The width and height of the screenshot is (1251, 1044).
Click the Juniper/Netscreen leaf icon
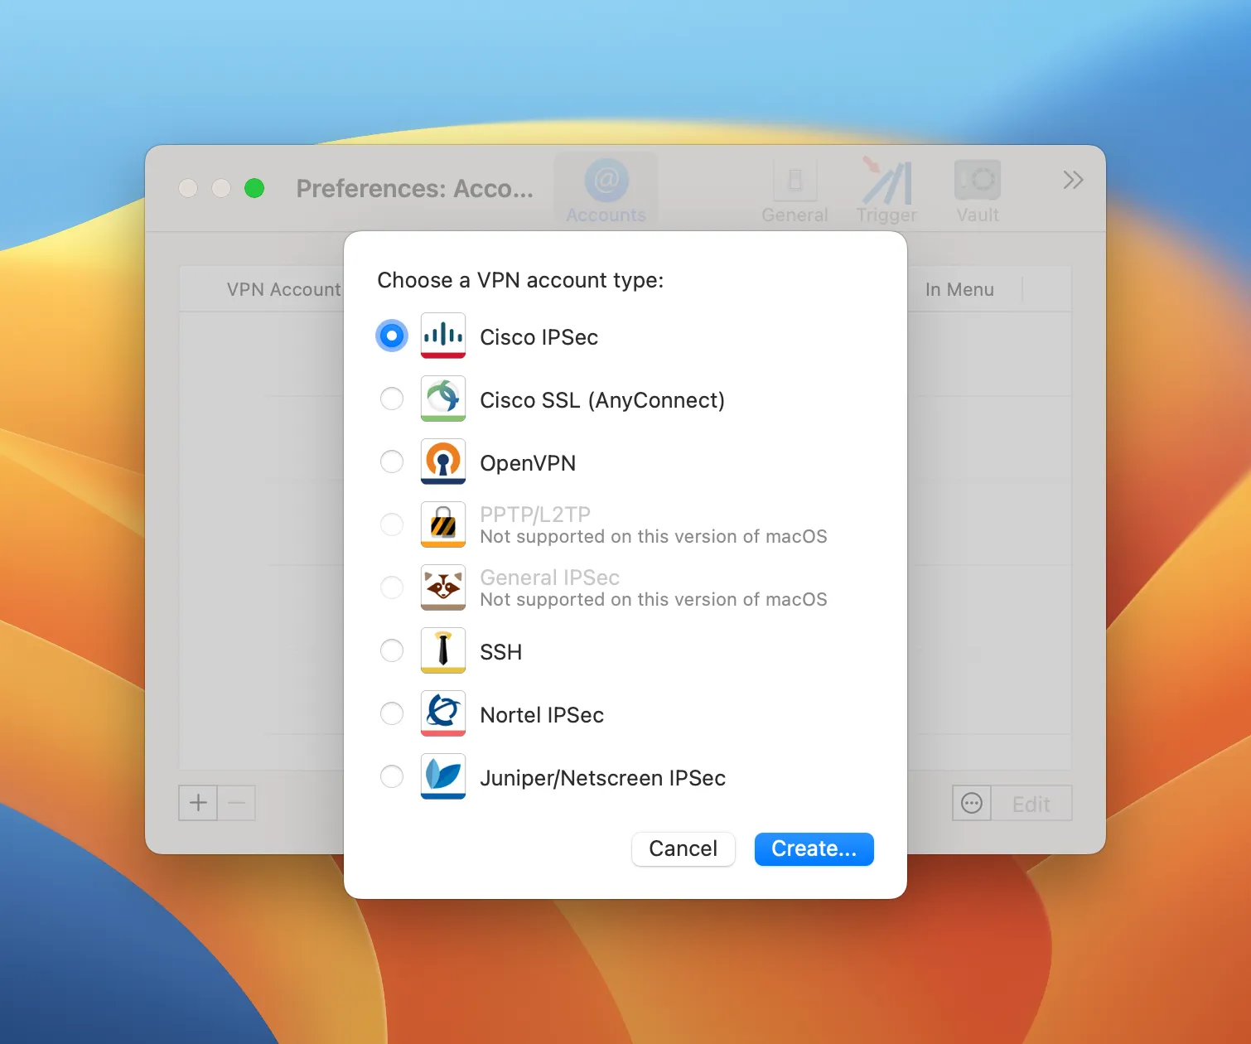443,776
